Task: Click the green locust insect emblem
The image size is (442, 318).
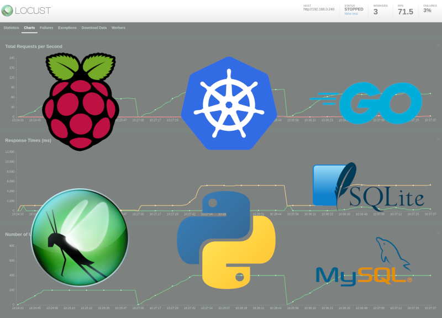Action: click(x=80, y=237)
